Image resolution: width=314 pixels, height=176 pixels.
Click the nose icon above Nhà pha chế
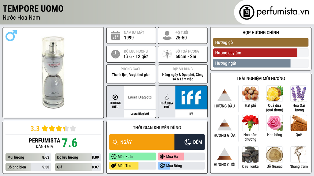click(167, 97)
